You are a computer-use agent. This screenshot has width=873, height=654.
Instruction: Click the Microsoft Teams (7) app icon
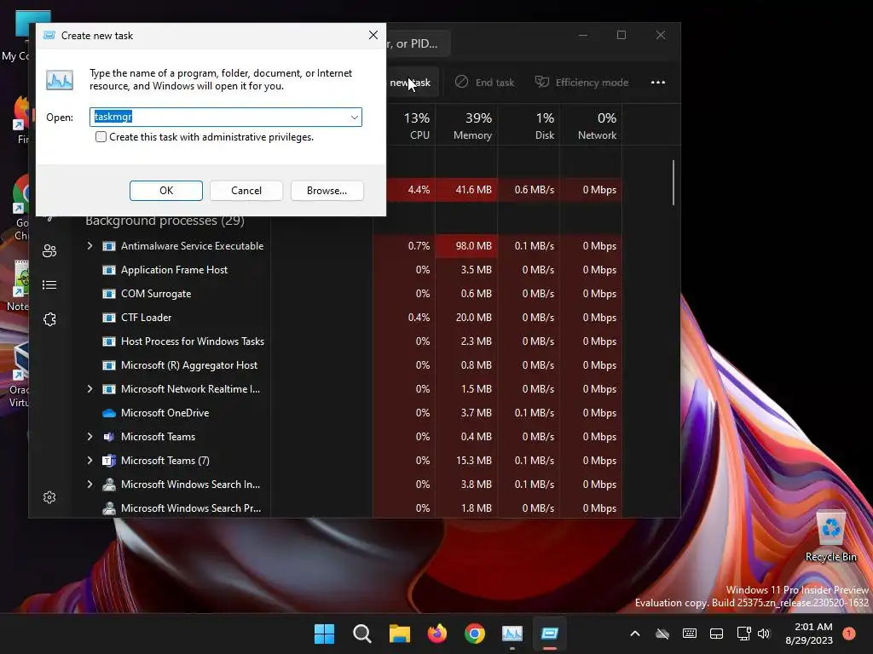[109, 461]
